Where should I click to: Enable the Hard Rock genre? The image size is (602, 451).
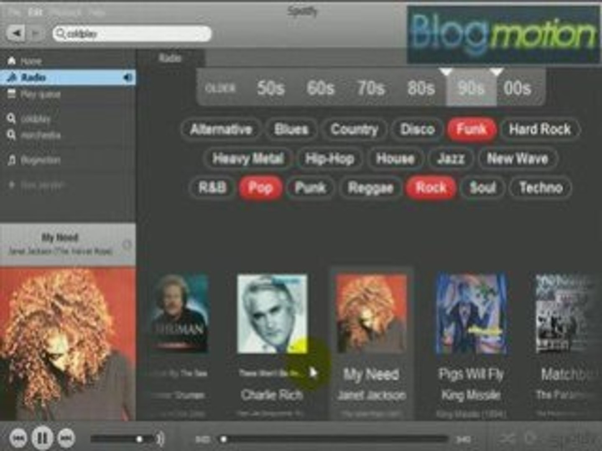coord(540,129)
